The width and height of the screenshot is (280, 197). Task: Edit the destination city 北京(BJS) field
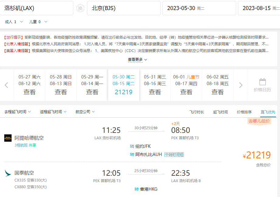tap(124, 8)
